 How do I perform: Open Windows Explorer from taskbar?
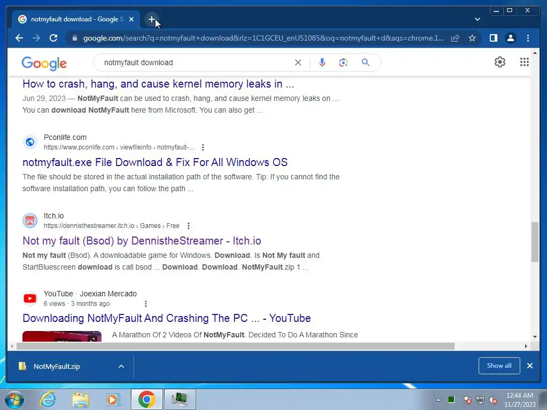point(81,399)
